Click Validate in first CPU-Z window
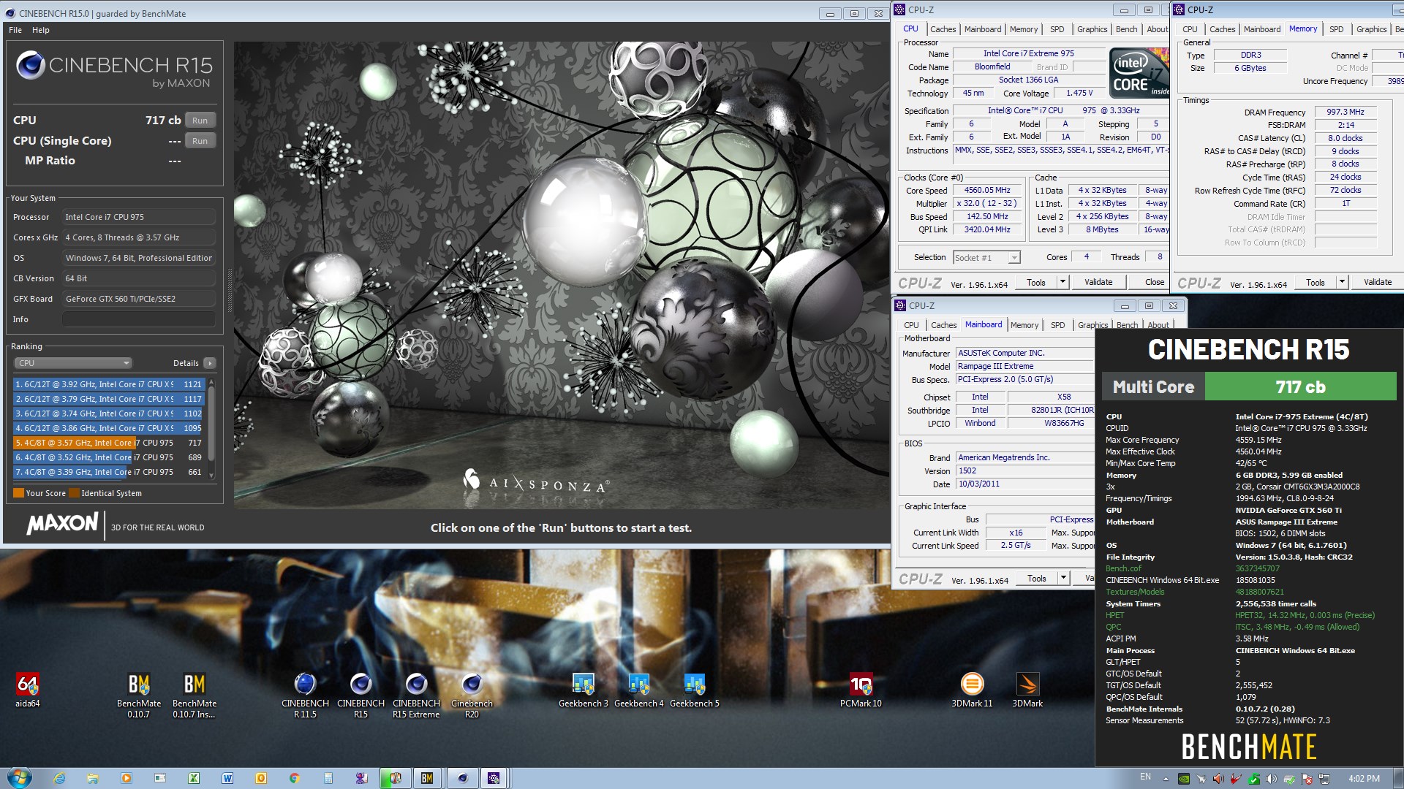The height and width of the screenshot is (789, 1404). pyautogui.click(x=1098, y=282)
